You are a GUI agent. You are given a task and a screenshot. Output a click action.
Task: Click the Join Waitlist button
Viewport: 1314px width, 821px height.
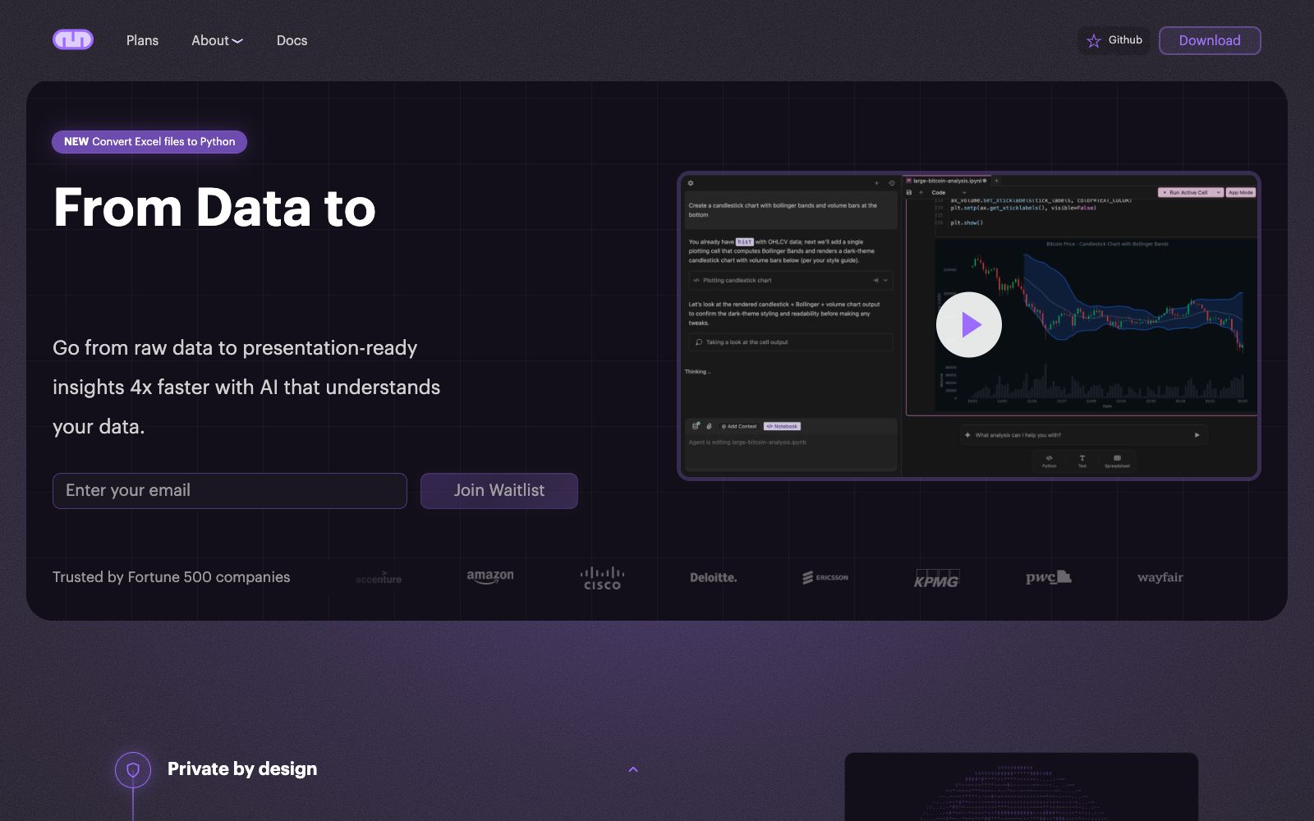[x=499, y=490]
